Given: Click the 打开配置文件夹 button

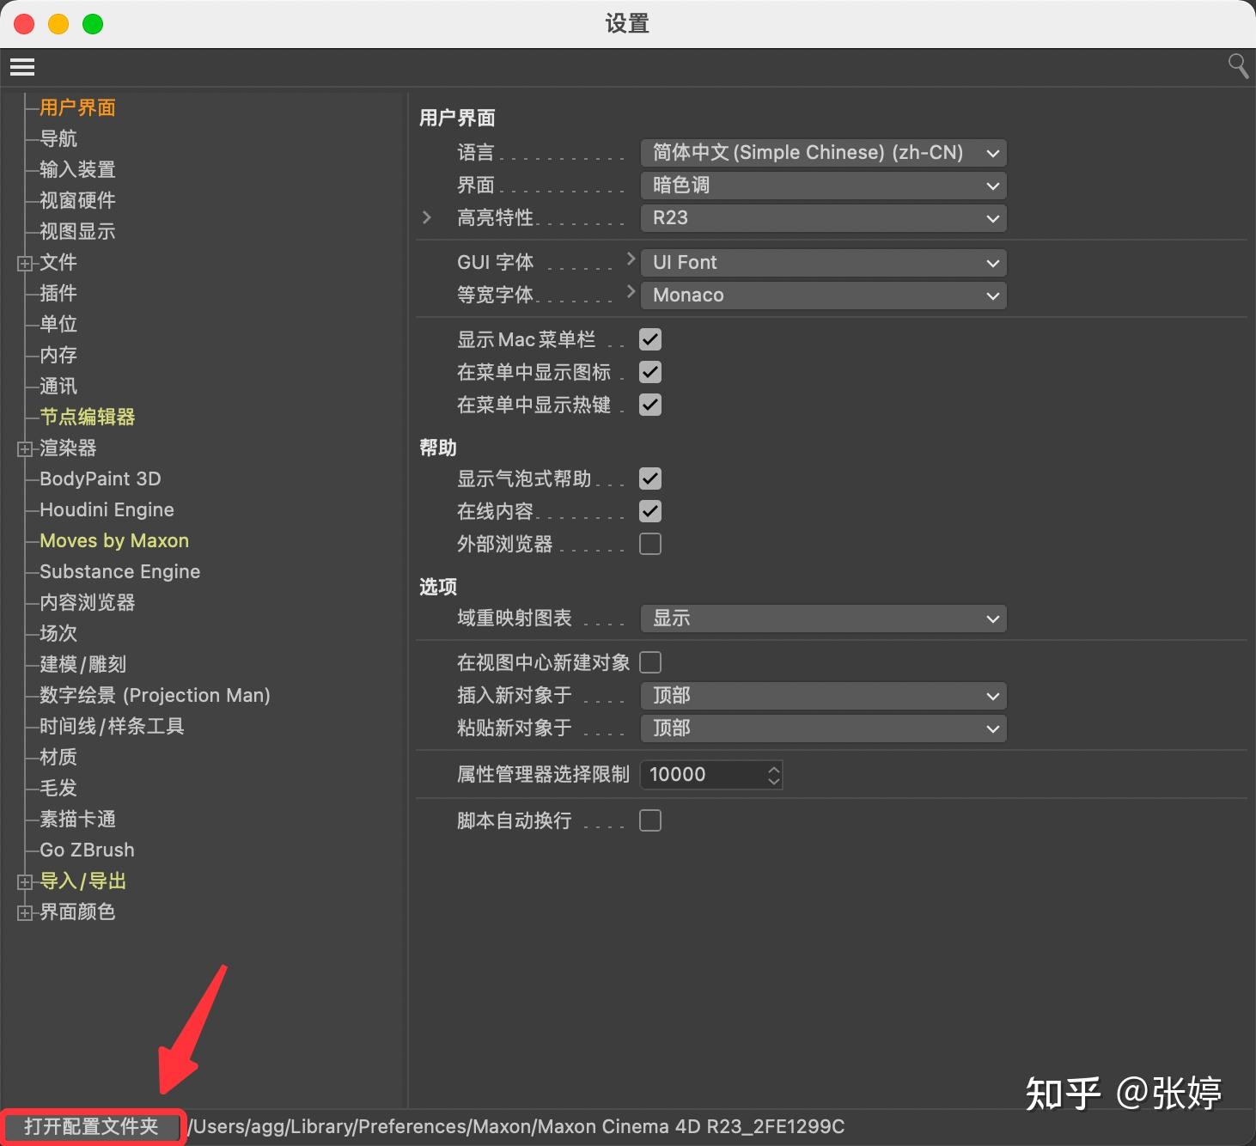Looking at the screenshot, I should [92, 1126].
